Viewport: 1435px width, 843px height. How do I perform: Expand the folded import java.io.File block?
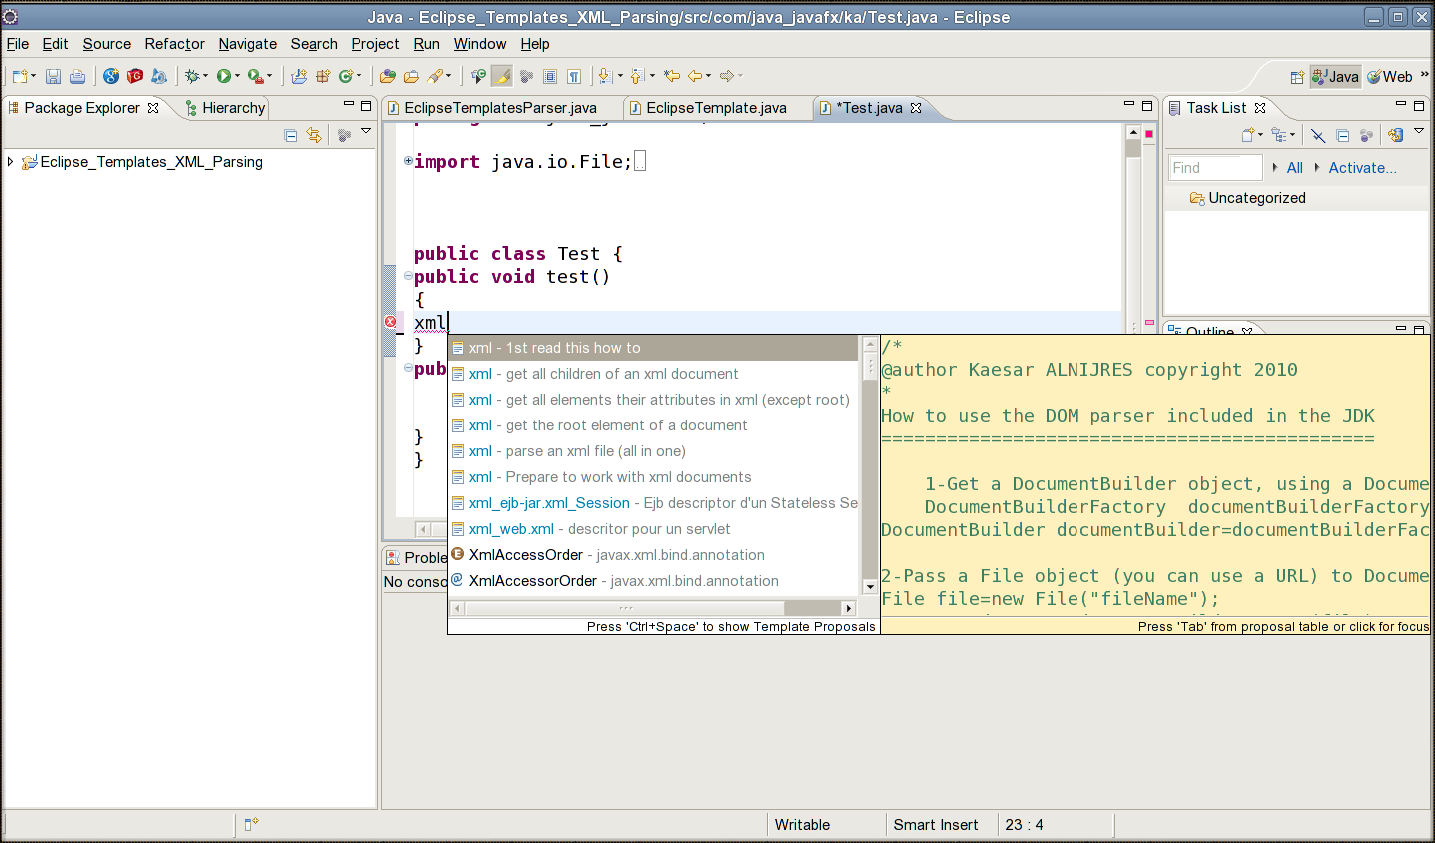pyautogui.click(x=408, y=161)
